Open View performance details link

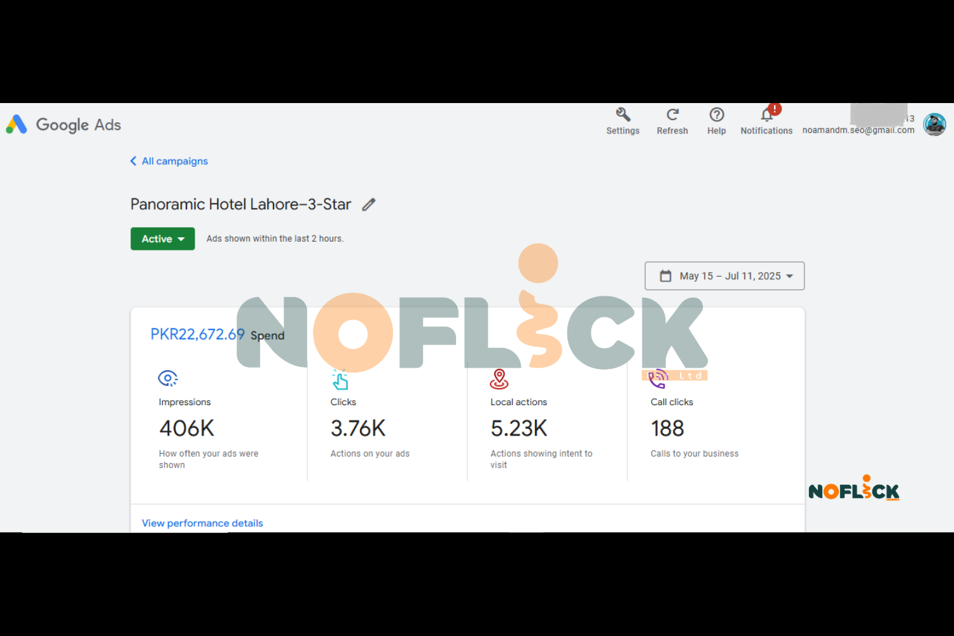[x=202, y=523]
